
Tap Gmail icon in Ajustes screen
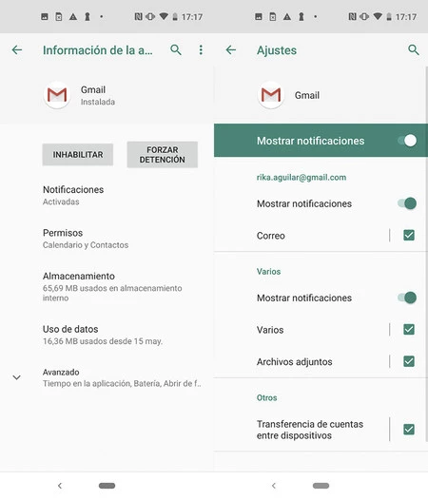pyautogui.click(x=271, y=95)
